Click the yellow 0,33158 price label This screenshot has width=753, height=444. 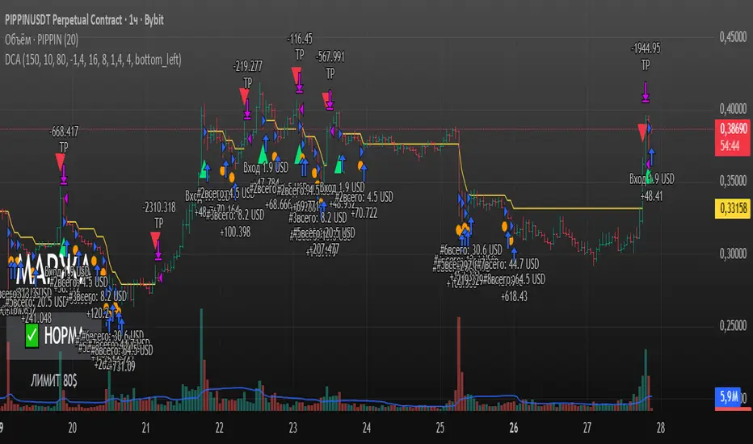point(734,208)
